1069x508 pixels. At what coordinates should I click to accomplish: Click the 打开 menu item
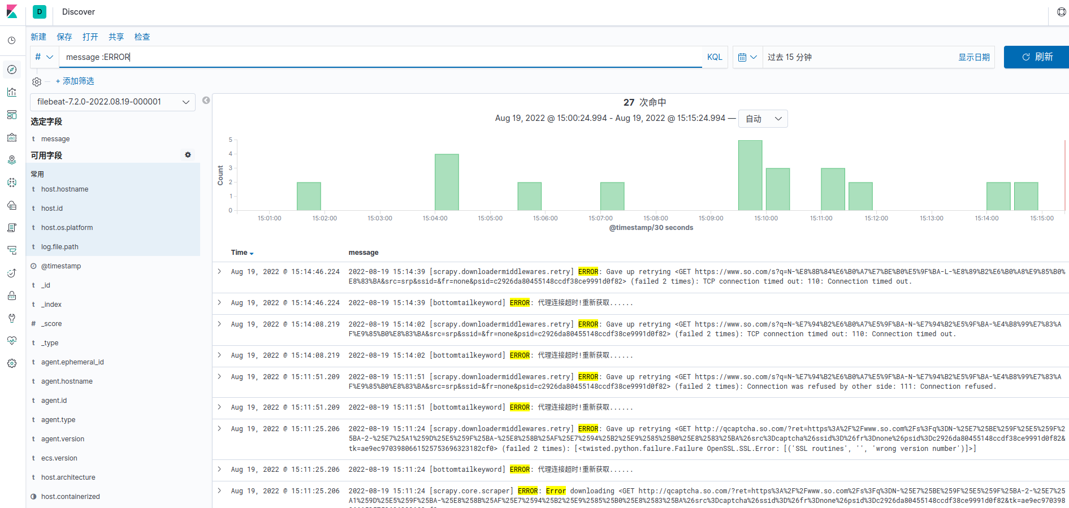coord(90,37)
